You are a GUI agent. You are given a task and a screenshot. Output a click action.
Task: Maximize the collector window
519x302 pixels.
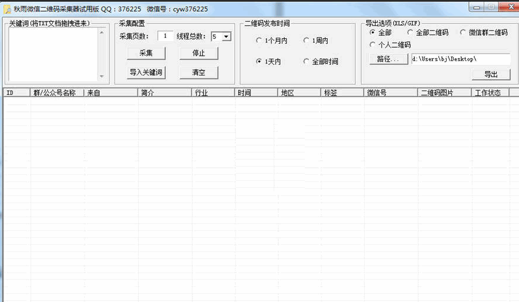point(491,7)
